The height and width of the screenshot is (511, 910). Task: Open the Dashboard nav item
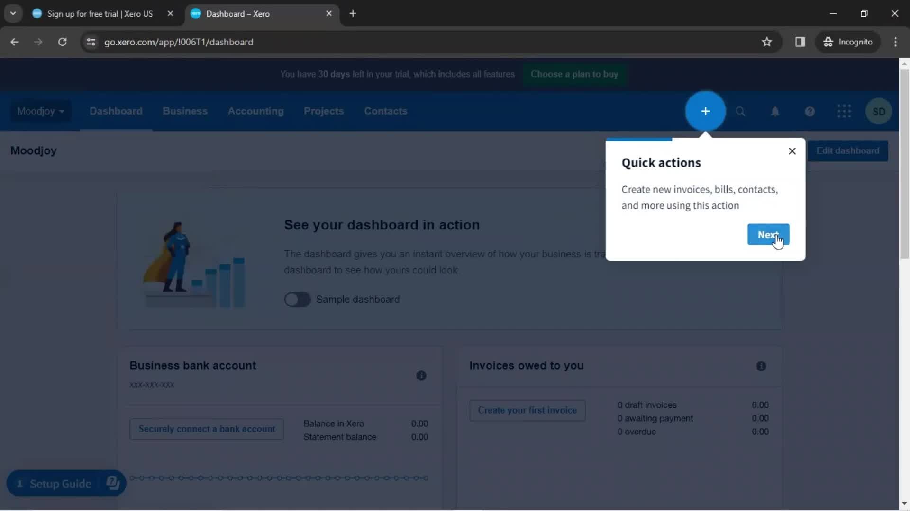(116, 111)
